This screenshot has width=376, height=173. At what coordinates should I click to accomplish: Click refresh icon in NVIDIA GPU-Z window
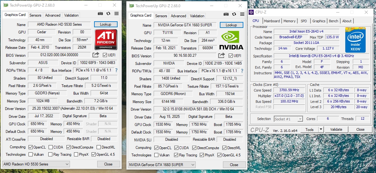[x=234, y=14]
